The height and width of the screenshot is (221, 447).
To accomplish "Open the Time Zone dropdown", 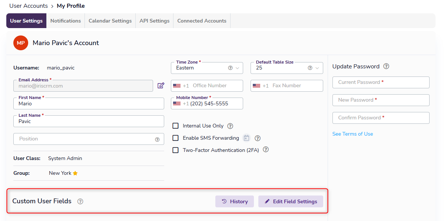I will coord(207,68).
